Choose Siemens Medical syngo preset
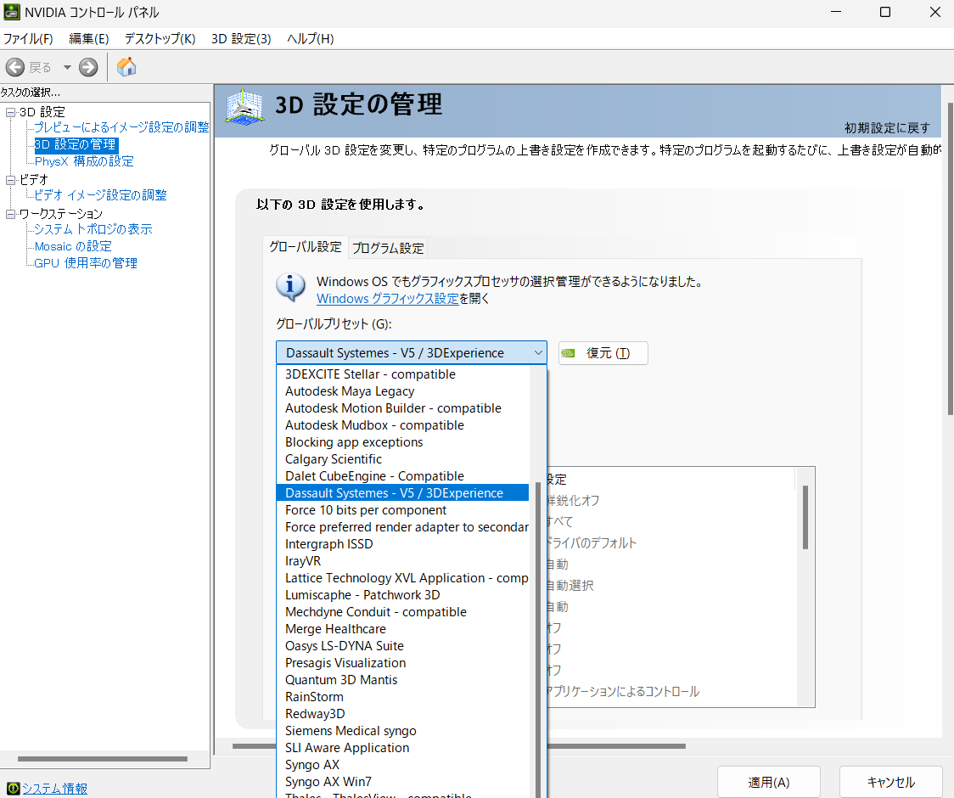Viewport: 954px width, 798px height. tap(403, 731)
